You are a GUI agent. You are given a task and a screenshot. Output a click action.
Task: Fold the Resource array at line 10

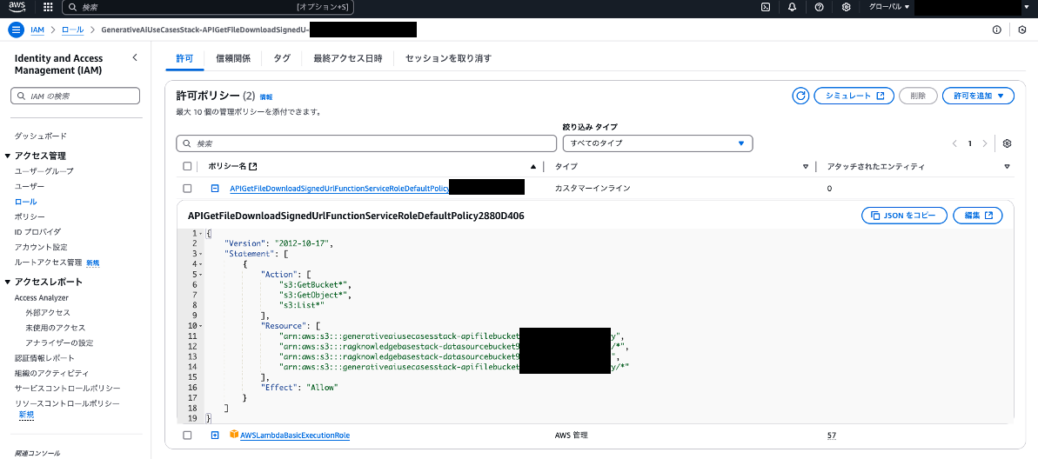point(201,325)
